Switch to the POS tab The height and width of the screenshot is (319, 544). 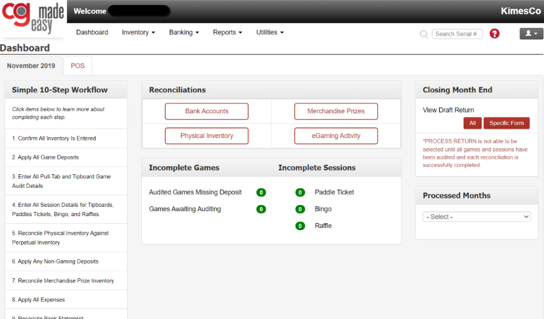click(x=78, y=66)
